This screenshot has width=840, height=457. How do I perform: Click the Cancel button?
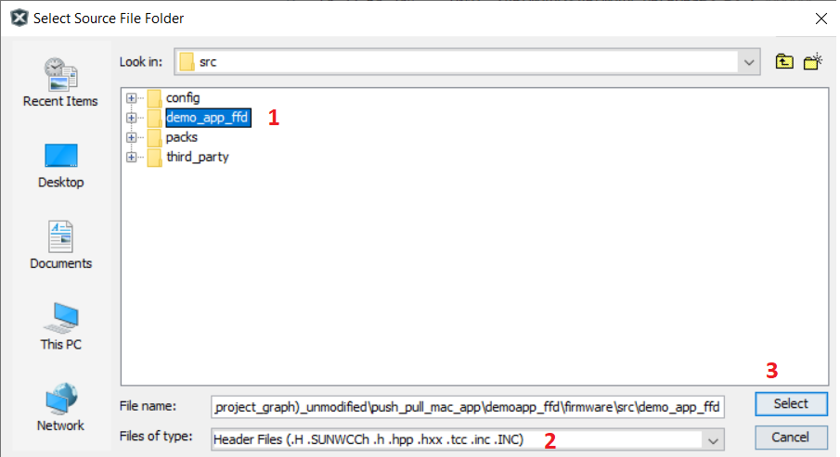pos(789,437)
